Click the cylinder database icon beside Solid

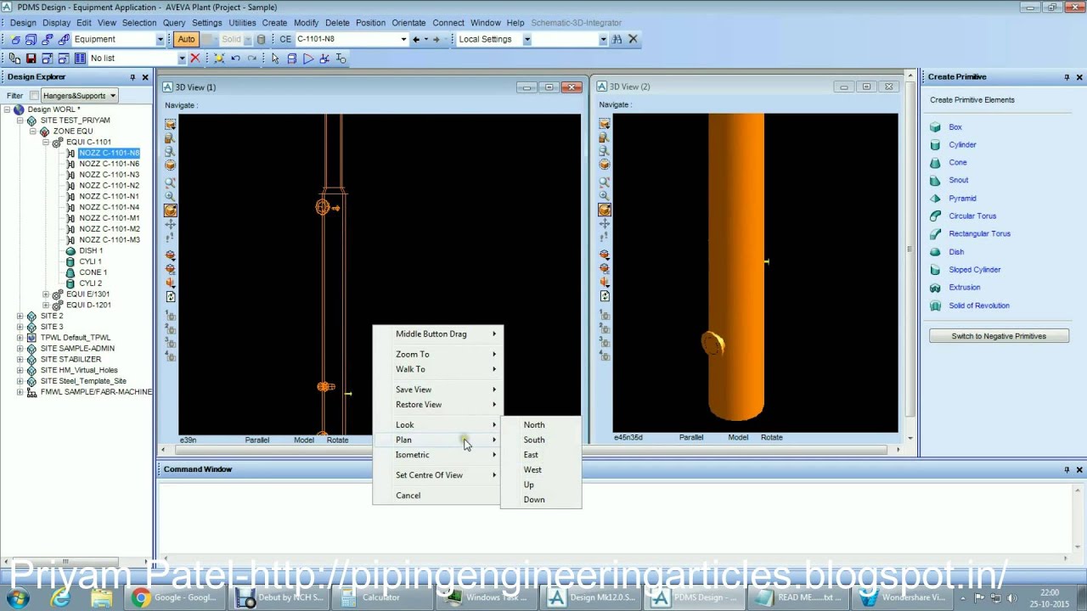pyautogui.click(x=261, y=39)
